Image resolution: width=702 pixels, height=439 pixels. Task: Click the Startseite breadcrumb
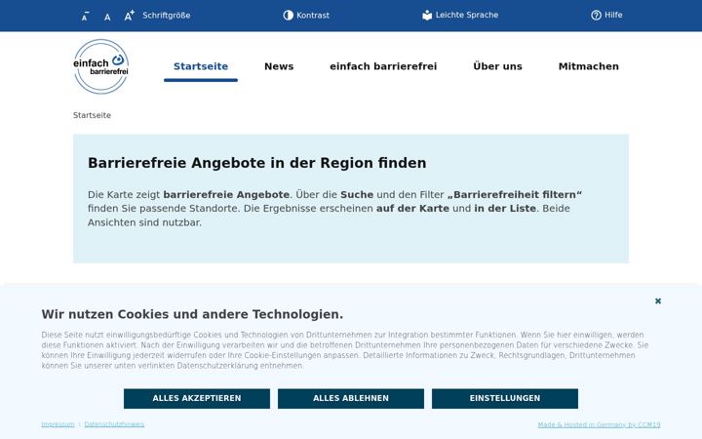(x=92, y=115)
